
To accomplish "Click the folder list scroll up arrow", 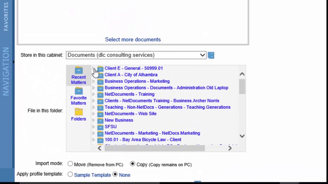I will click(x=242, y=74).
